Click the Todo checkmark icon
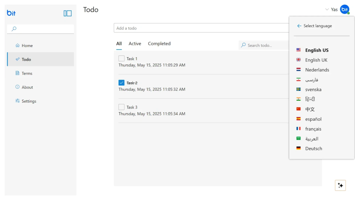Image resolution: width=355 pixels, height=200 pixels. (x=17, y=59)
